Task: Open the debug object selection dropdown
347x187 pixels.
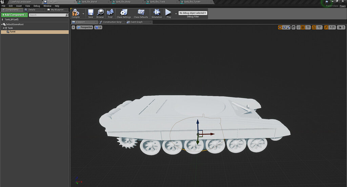Action: (192, 13)
